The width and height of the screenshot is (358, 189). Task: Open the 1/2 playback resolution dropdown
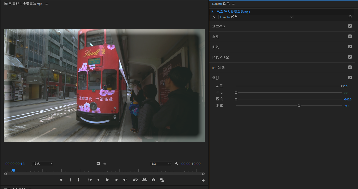pyautogui.click(x=161, y=164)
